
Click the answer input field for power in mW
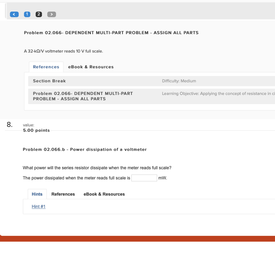[x=144, y=178]
